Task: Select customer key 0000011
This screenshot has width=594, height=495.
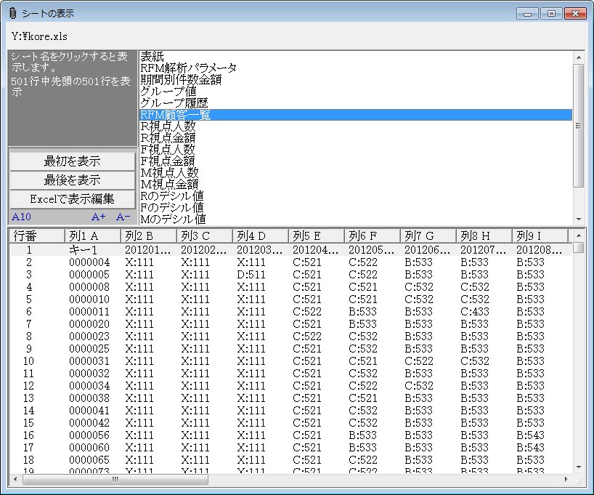Action: coord(89,312)
